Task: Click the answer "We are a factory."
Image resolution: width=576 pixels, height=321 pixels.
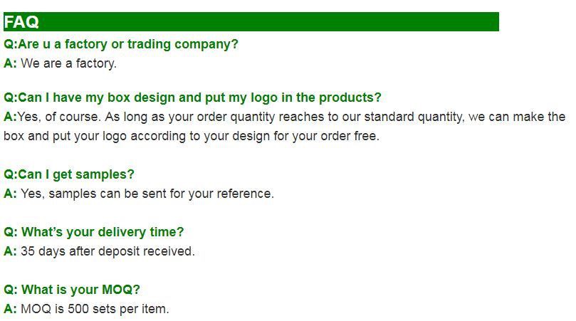Action: [68, 63]
